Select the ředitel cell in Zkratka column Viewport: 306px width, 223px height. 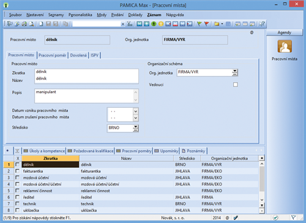(50, 197)
